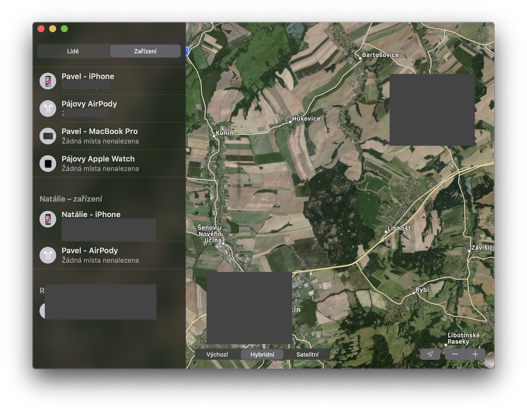Click the Rybí label on the map
The width and height of the screenshot is (527, 412).
422,290
